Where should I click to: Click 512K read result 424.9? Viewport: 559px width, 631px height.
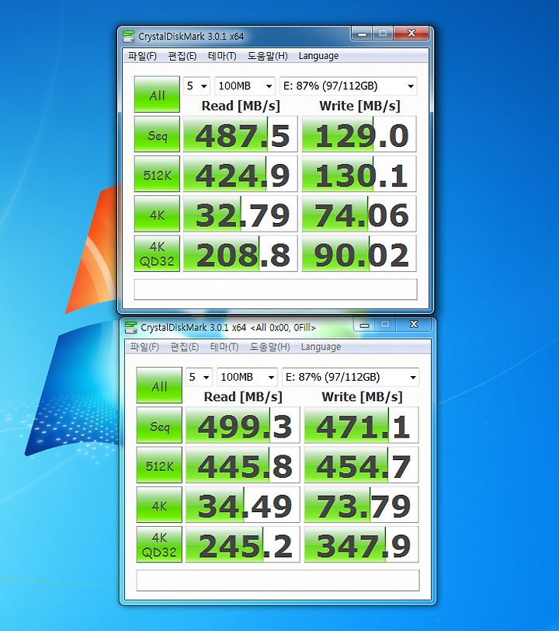[241, 174]
